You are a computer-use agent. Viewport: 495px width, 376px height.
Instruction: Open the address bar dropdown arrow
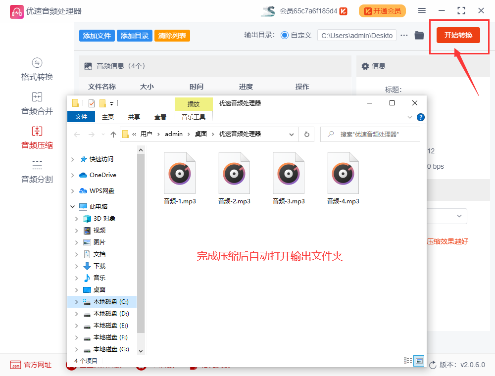(x=292, y=134)
